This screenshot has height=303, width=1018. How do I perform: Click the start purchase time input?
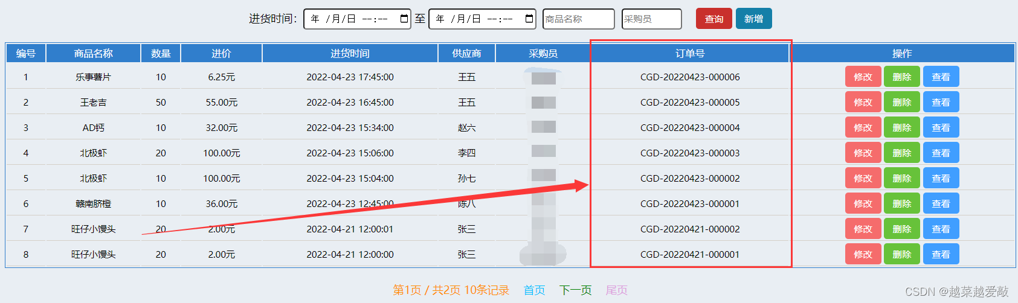click(x=357, y=19)
